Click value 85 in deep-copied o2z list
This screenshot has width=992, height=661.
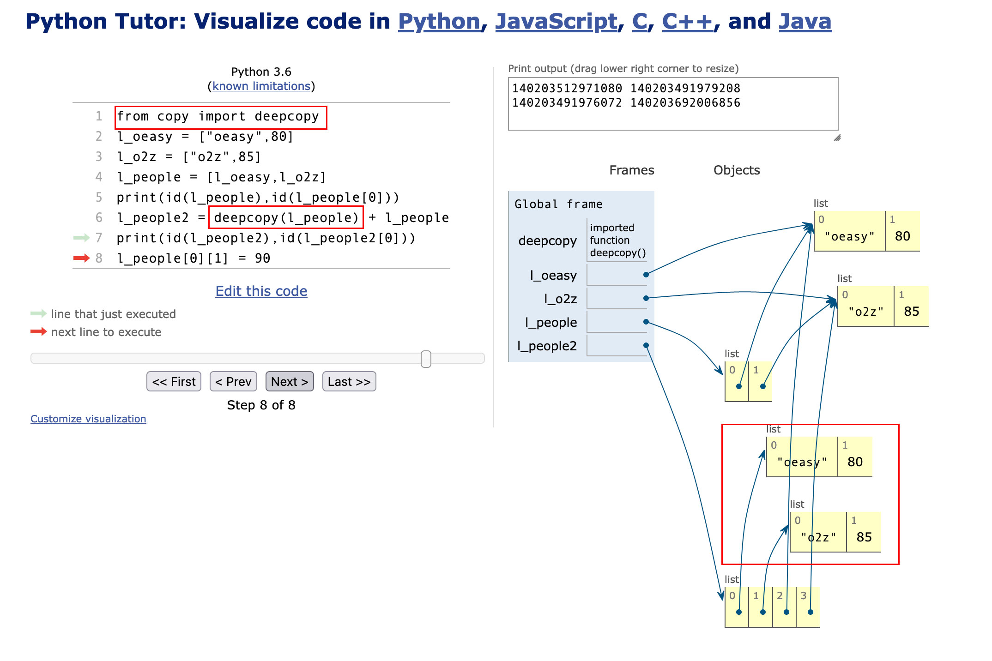coord(864,537)
